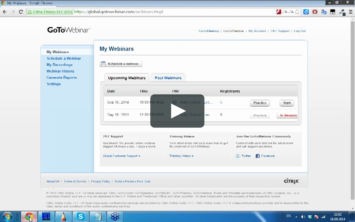Open Global Customer Support link
355x222 pixels.
121,156
